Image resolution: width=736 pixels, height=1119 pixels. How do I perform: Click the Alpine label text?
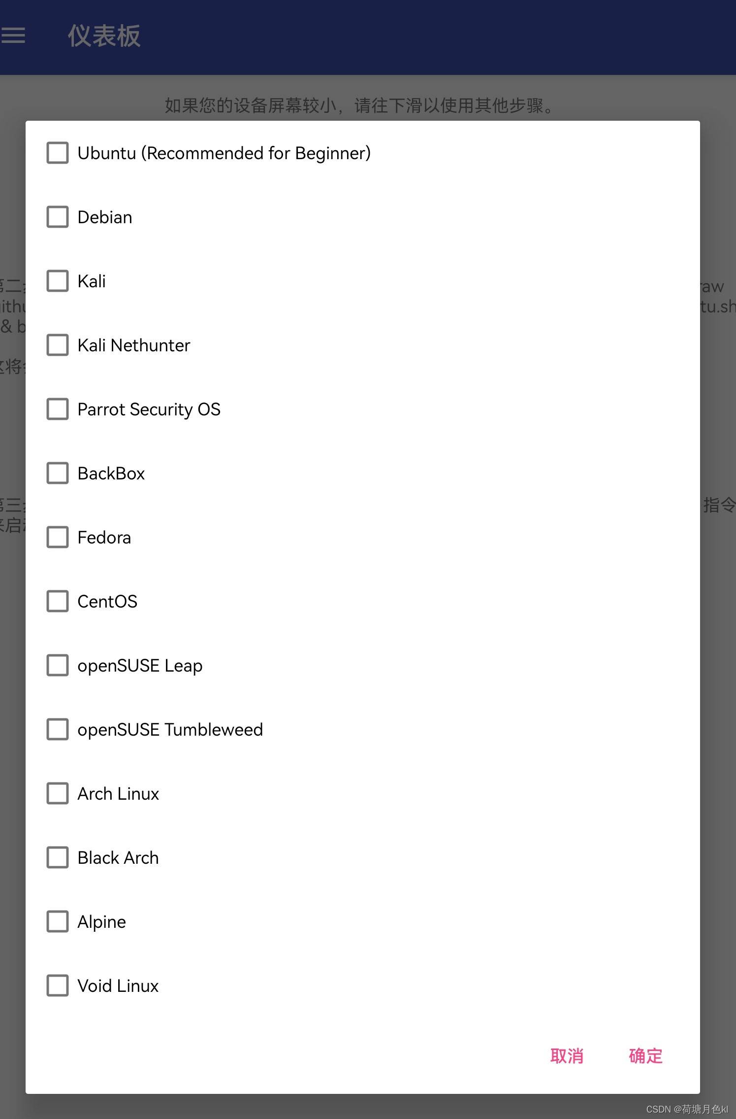coord(102,922)
